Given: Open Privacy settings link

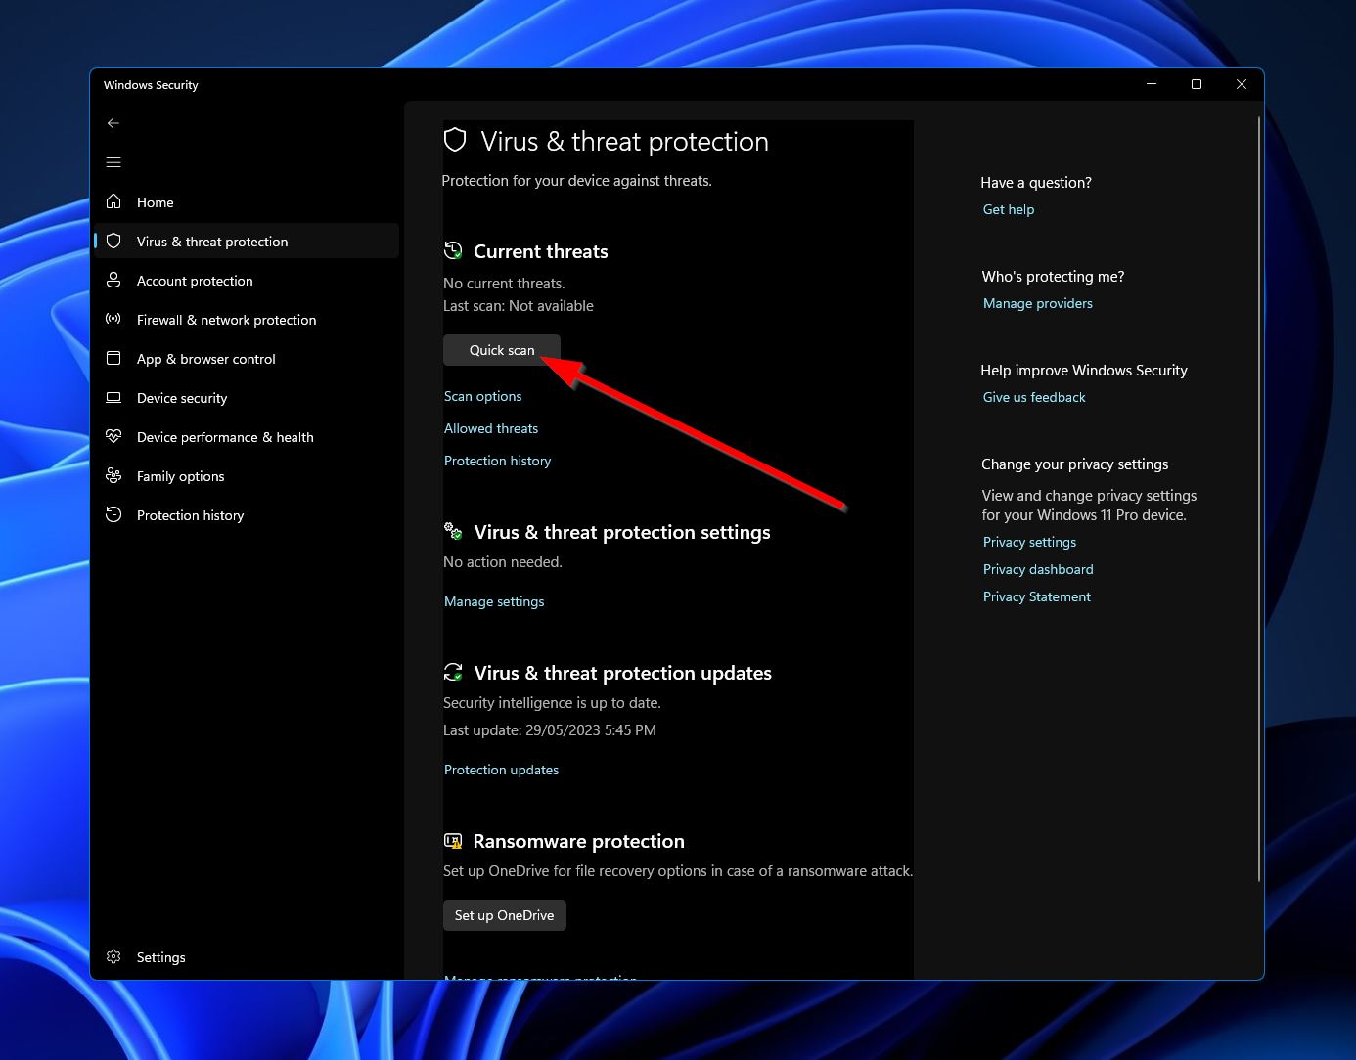Looking at the screenshot, I should coord(1029,542).
